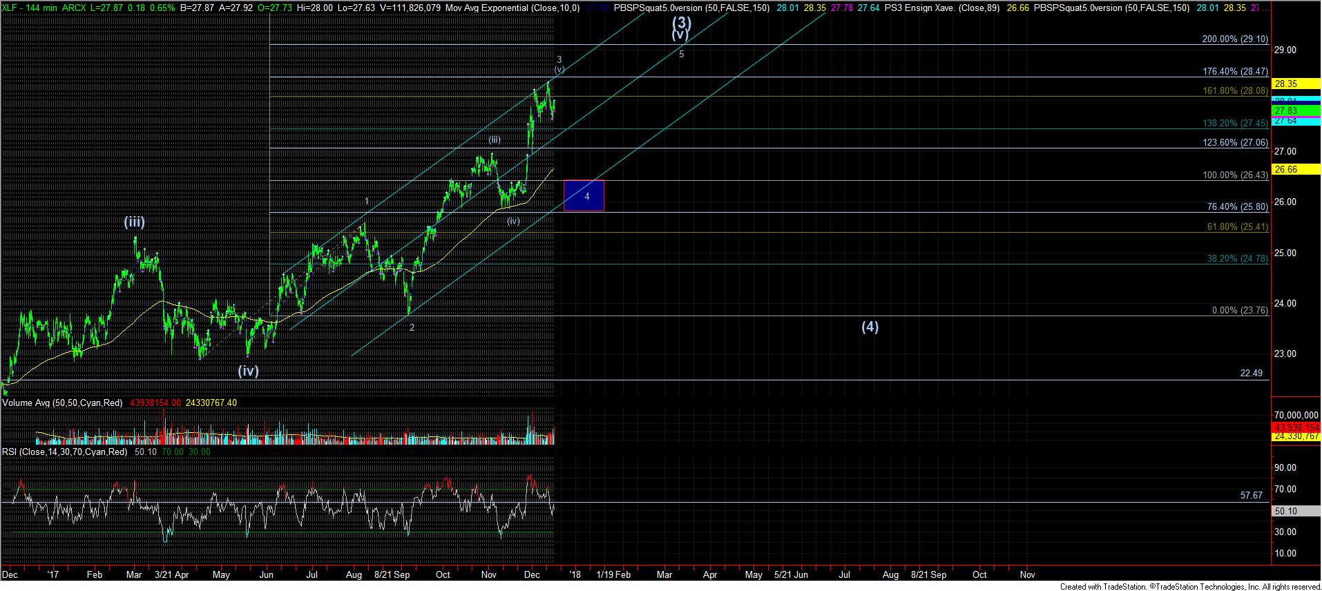
Task: Select the (4) wave projection label
Action: [x=870, y=327]
